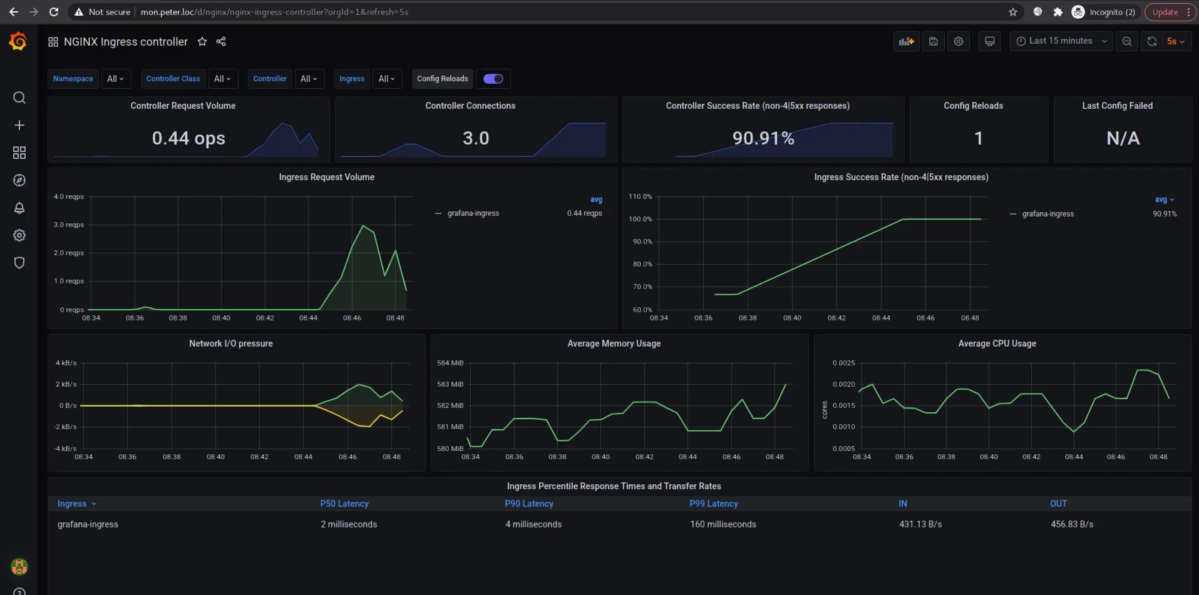Zoom out the time range

(1127, 41)
